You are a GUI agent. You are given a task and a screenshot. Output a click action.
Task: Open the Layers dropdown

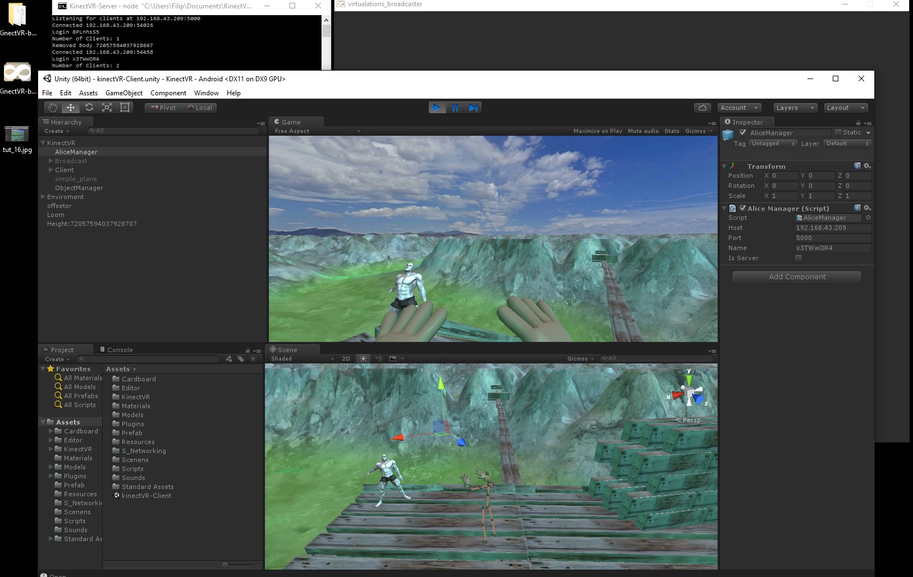(795, 108)
